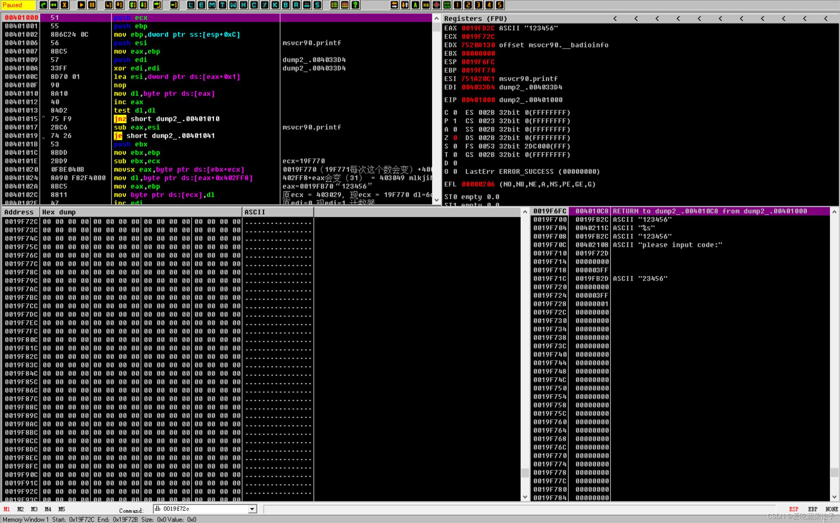Click the Trace over toolbar icon
The width and height of the screenshot is (840, 523).
(143, 5)
